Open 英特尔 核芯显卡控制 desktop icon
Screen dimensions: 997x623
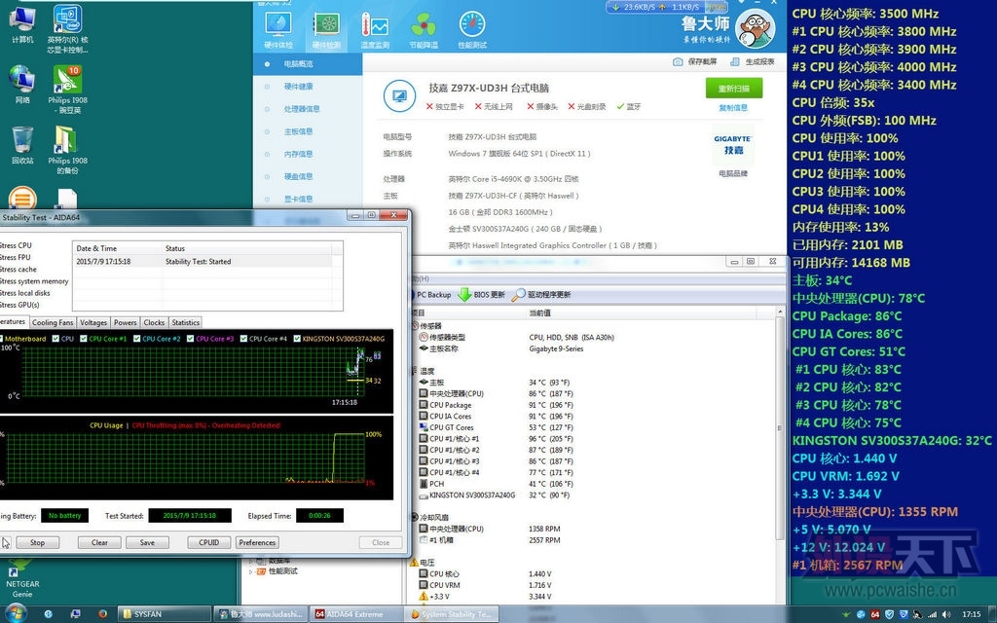tap(67, 29)
